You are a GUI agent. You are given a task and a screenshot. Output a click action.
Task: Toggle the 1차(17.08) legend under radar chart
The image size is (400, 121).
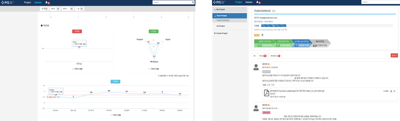pos(154,69)
